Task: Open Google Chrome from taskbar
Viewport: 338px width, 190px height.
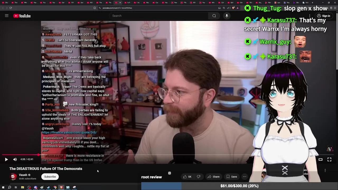Action: tap(55, 187)
